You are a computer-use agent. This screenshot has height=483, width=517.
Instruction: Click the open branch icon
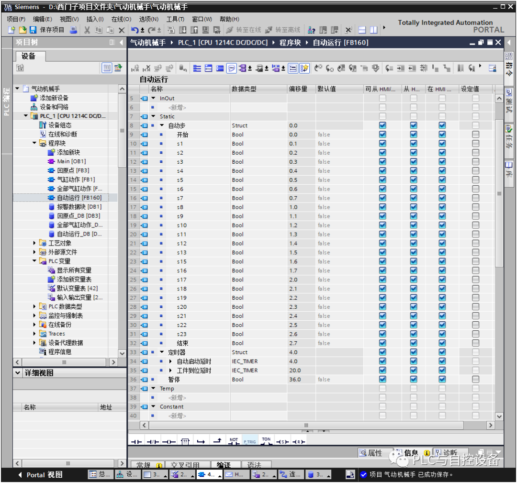pos(201,441)
